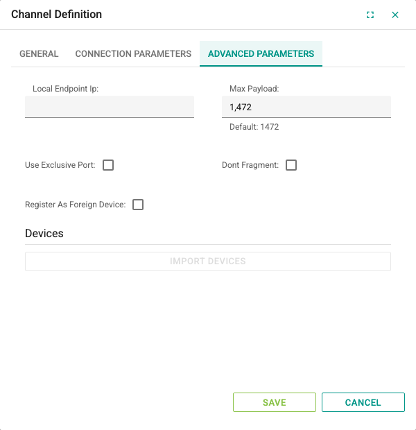
Task: Click the 'Default: 1472' hint text
Action: pos(254,127)
